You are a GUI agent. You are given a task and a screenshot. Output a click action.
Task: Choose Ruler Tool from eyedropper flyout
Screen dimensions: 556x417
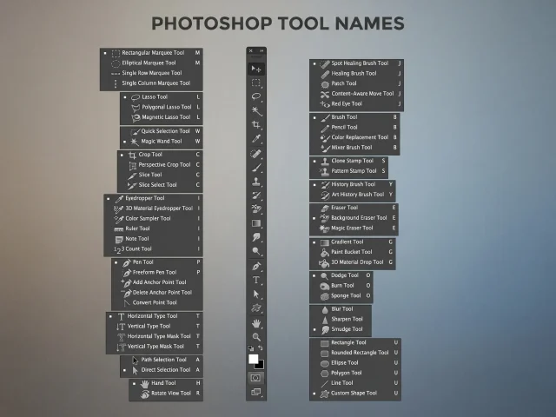[153, 228]
